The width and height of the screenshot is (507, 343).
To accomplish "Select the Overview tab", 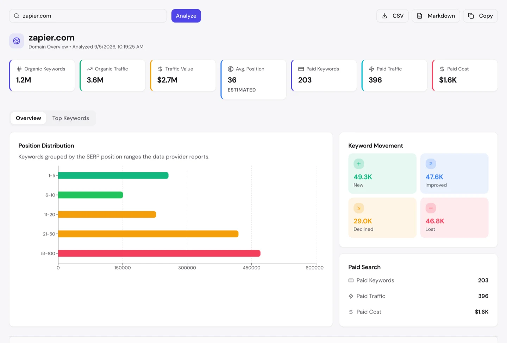I will (29, 118).
